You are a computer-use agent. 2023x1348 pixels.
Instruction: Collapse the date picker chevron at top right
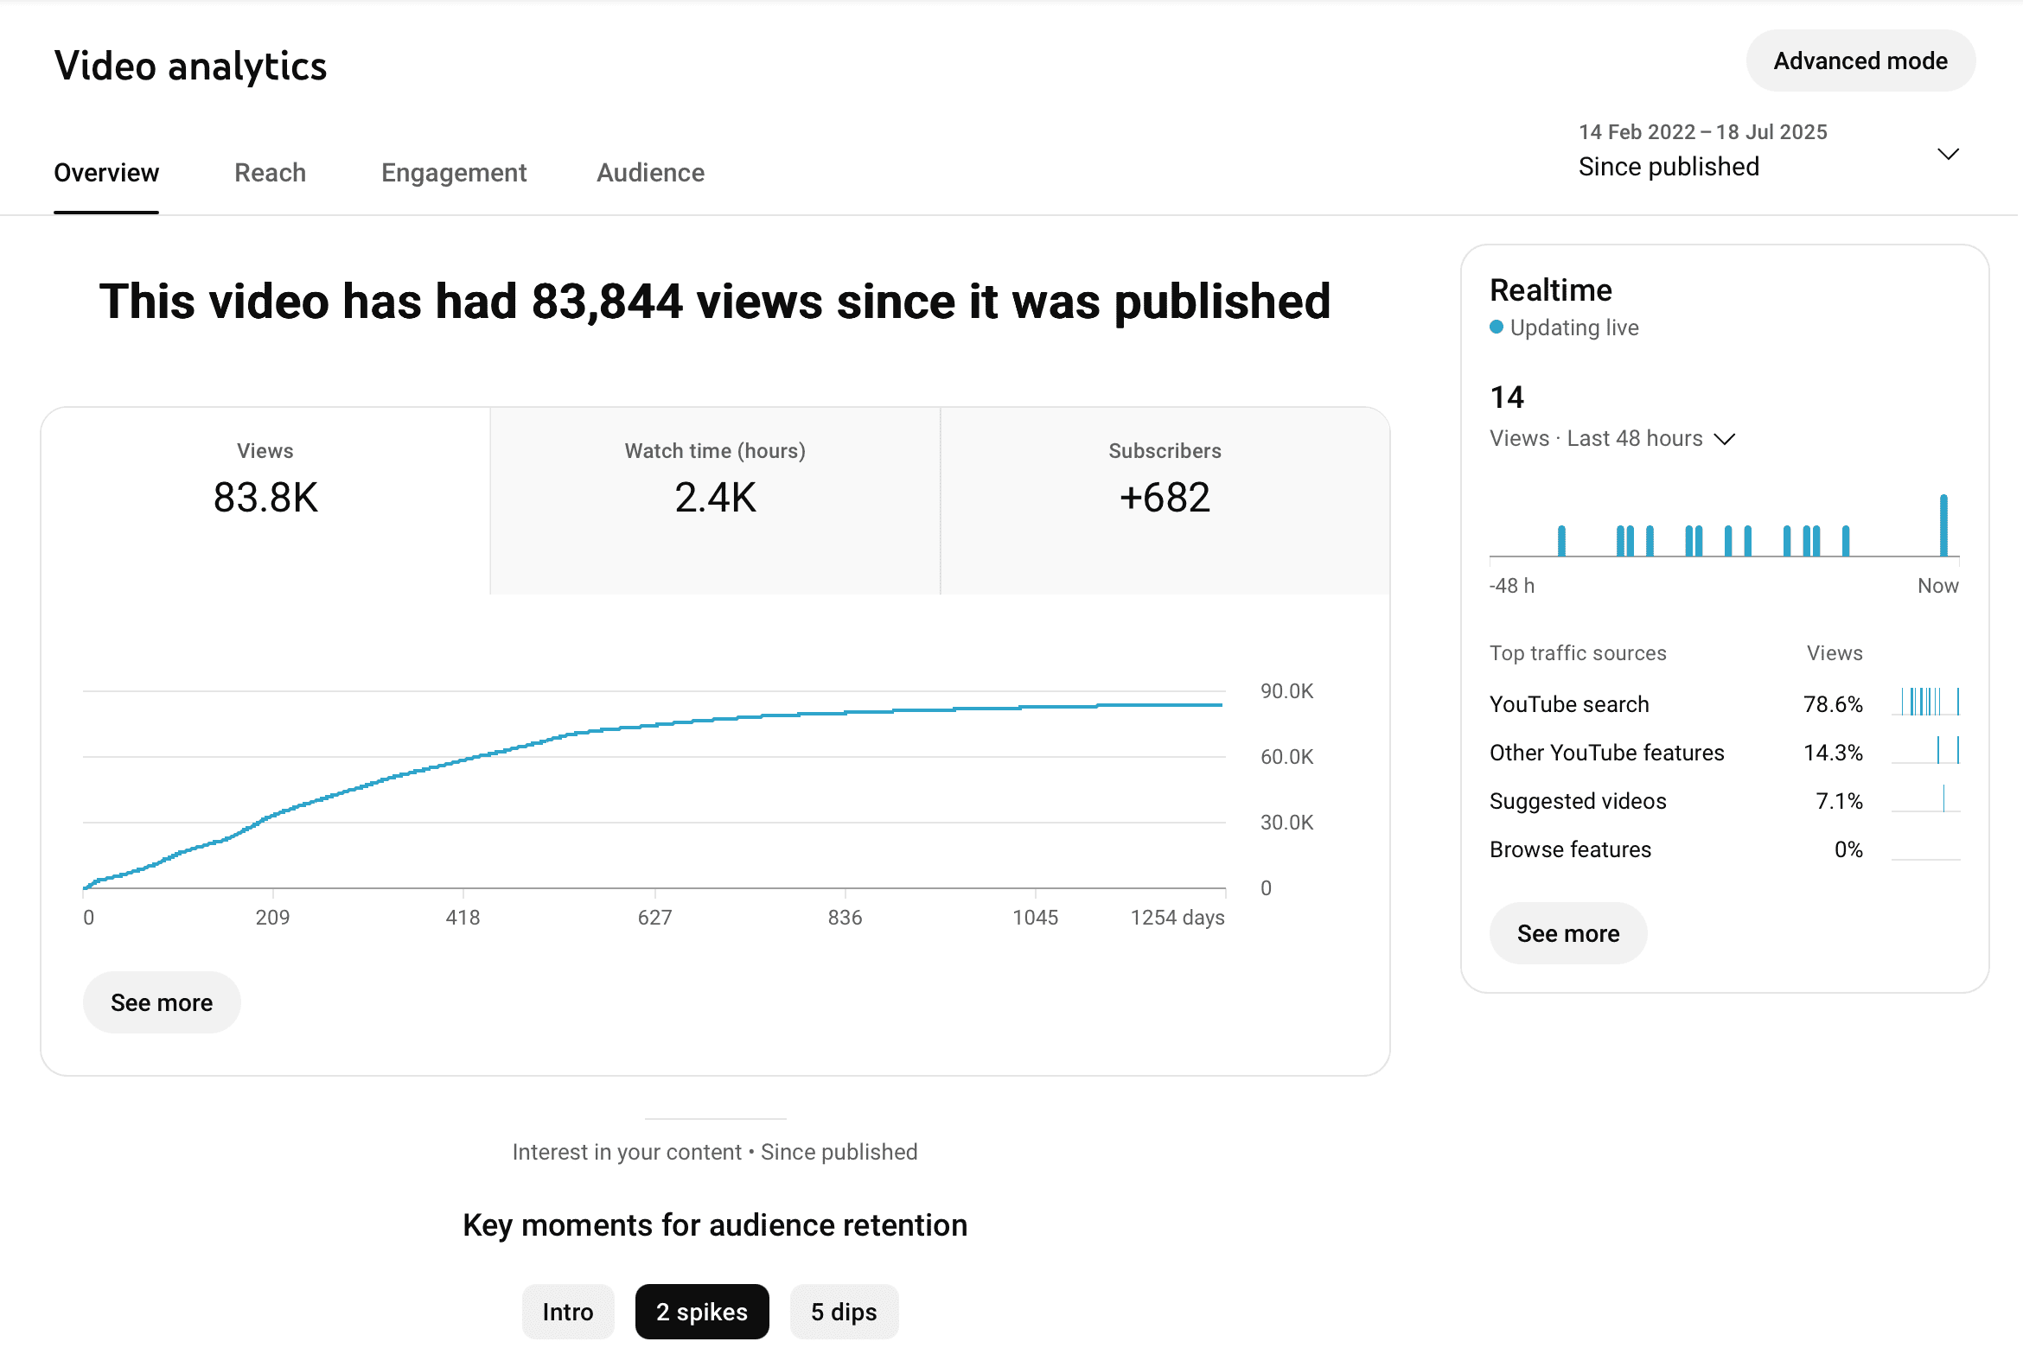(x=1949, y=154)
